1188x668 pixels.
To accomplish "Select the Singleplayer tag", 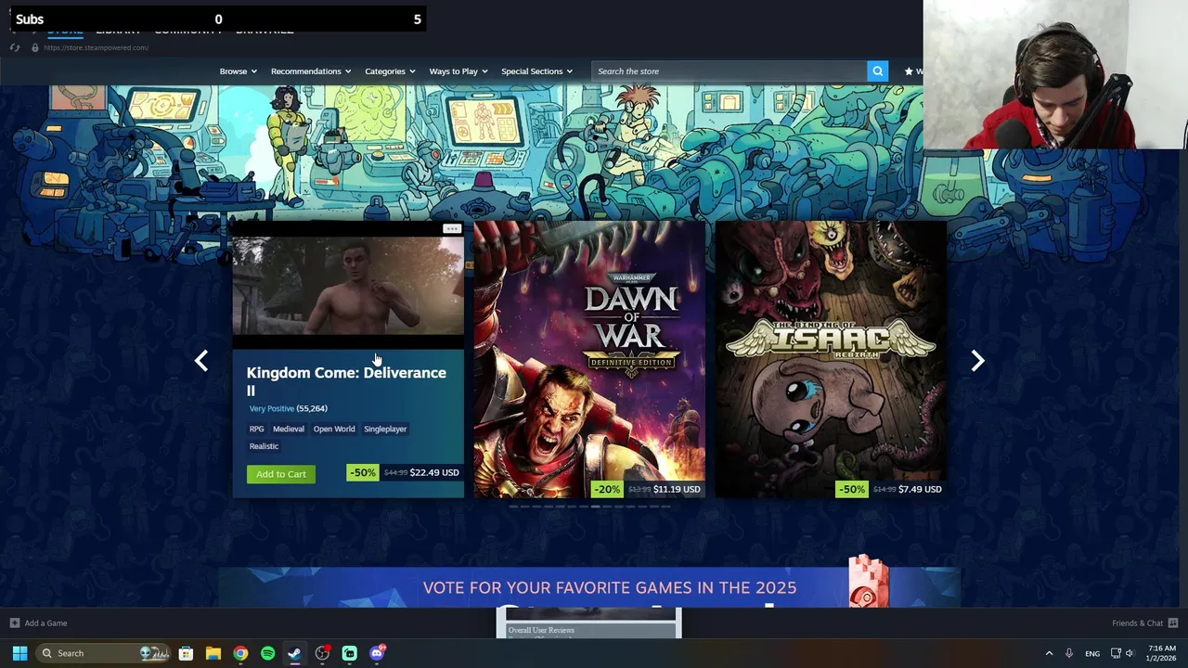I will click(385, 429).
